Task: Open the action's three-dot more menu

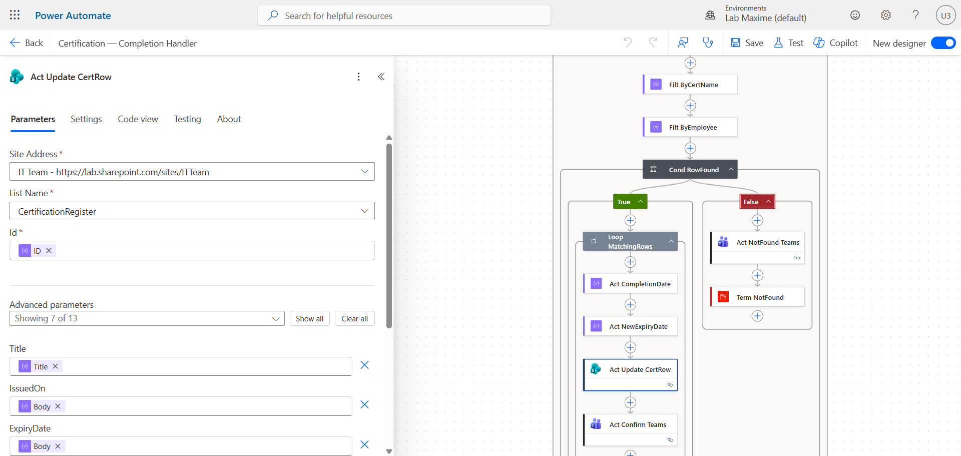Action: (358, 77)
